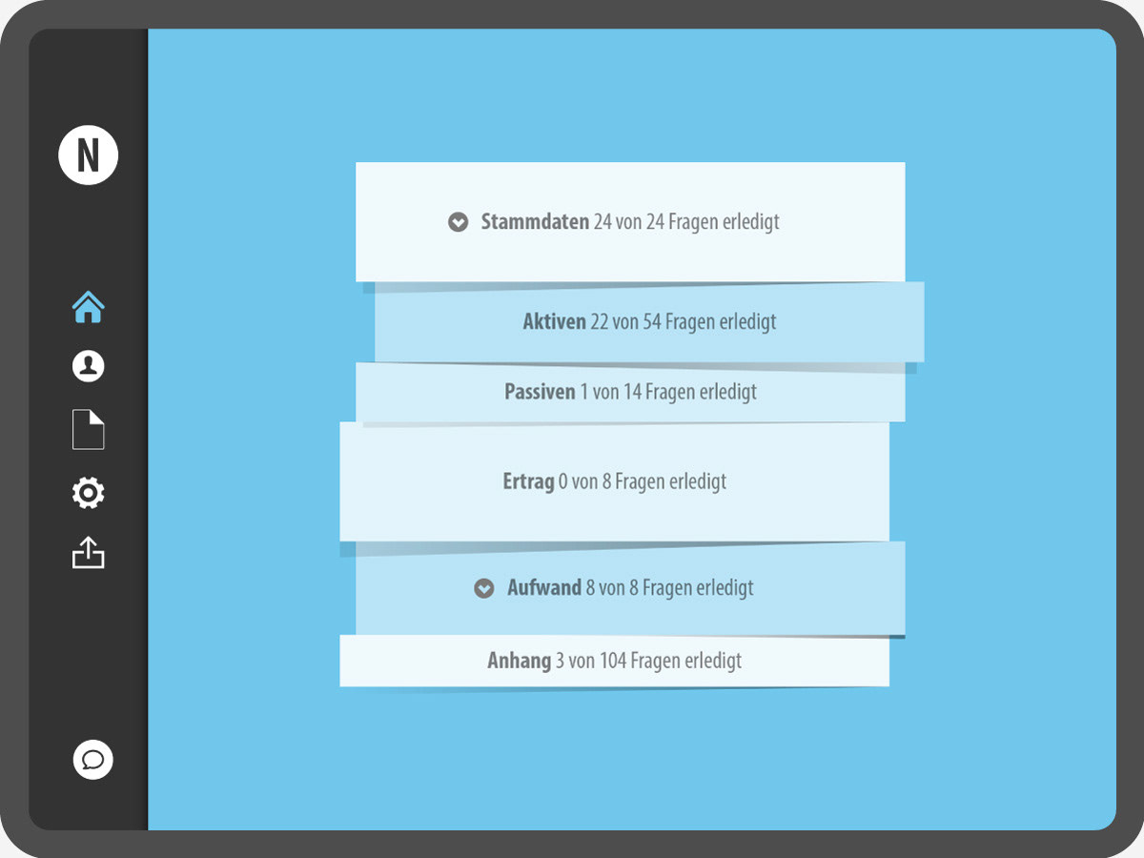Viewport: 1144px width, 858px height.
Task: Click the export share icon
Action: pyautogui.click(x=88, y=553)
